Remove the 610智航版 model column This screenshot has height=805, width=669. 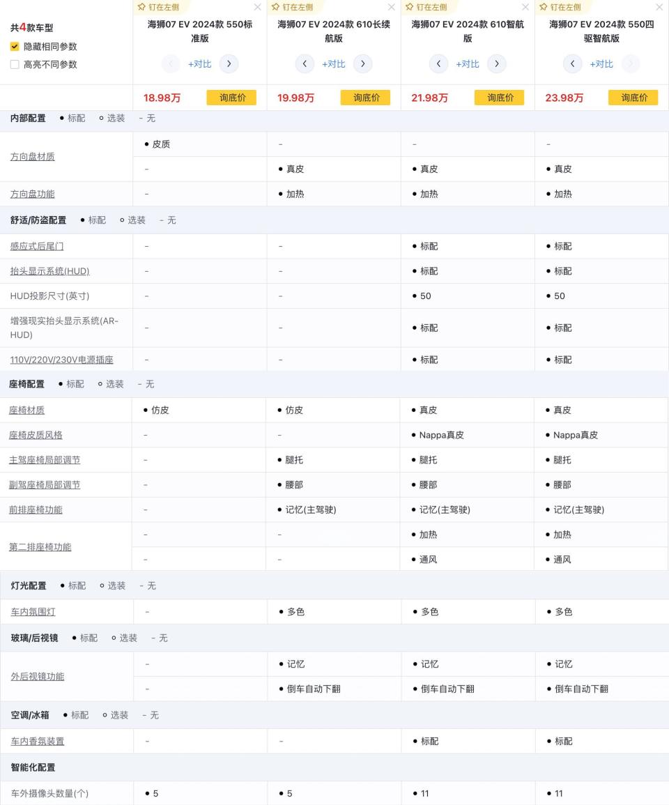tap(525, 7)
